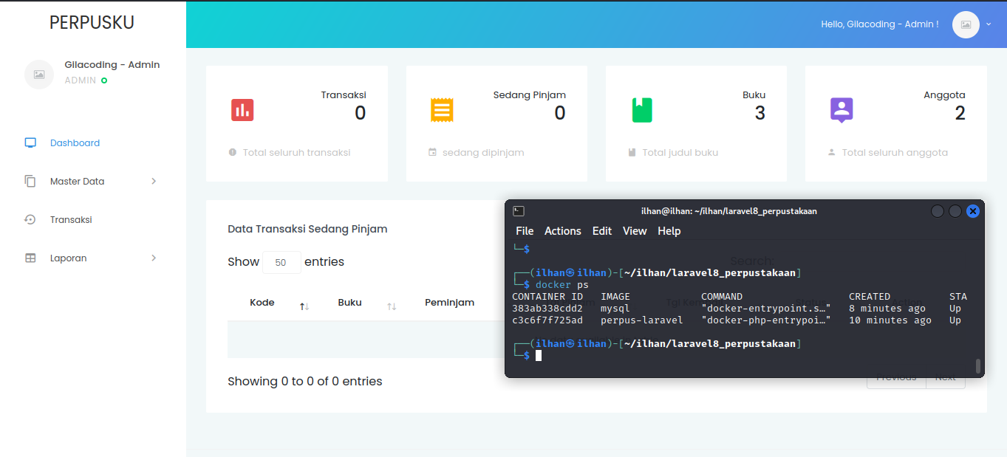Image resolution: width=1007 pixels, height=457 pixels.
Task: Open the terminal View menu
Action: (635, 231)
